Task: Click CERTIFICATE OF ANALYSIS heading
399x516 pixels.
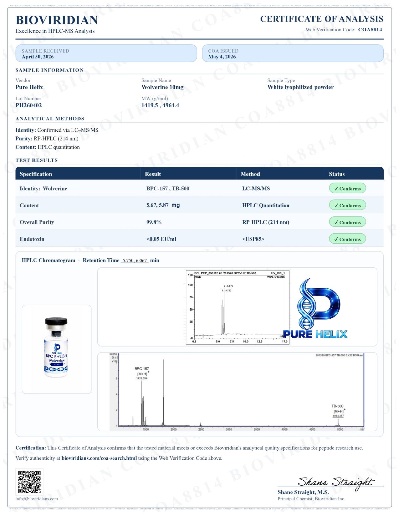Action: 322,19
